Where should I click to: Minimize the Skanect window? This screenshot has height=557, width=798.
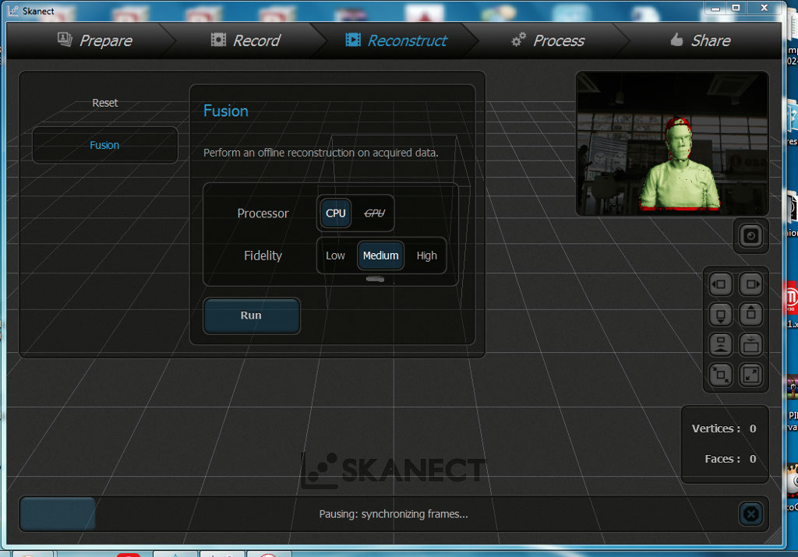pyautogui.click(x=715, y=8)
